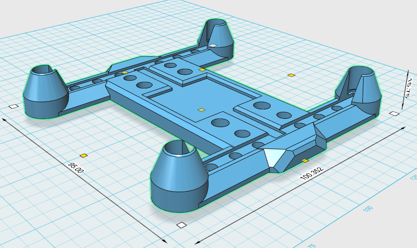Click the white handle on the grid near the 15.75 dimension
This screenshot has width=417, height=248.
click(394, 114)
